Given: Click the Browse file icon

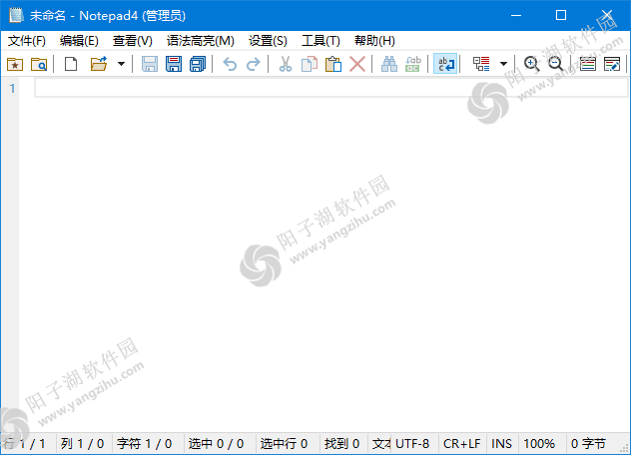Looking at the screenshot, I should (39, 64).
